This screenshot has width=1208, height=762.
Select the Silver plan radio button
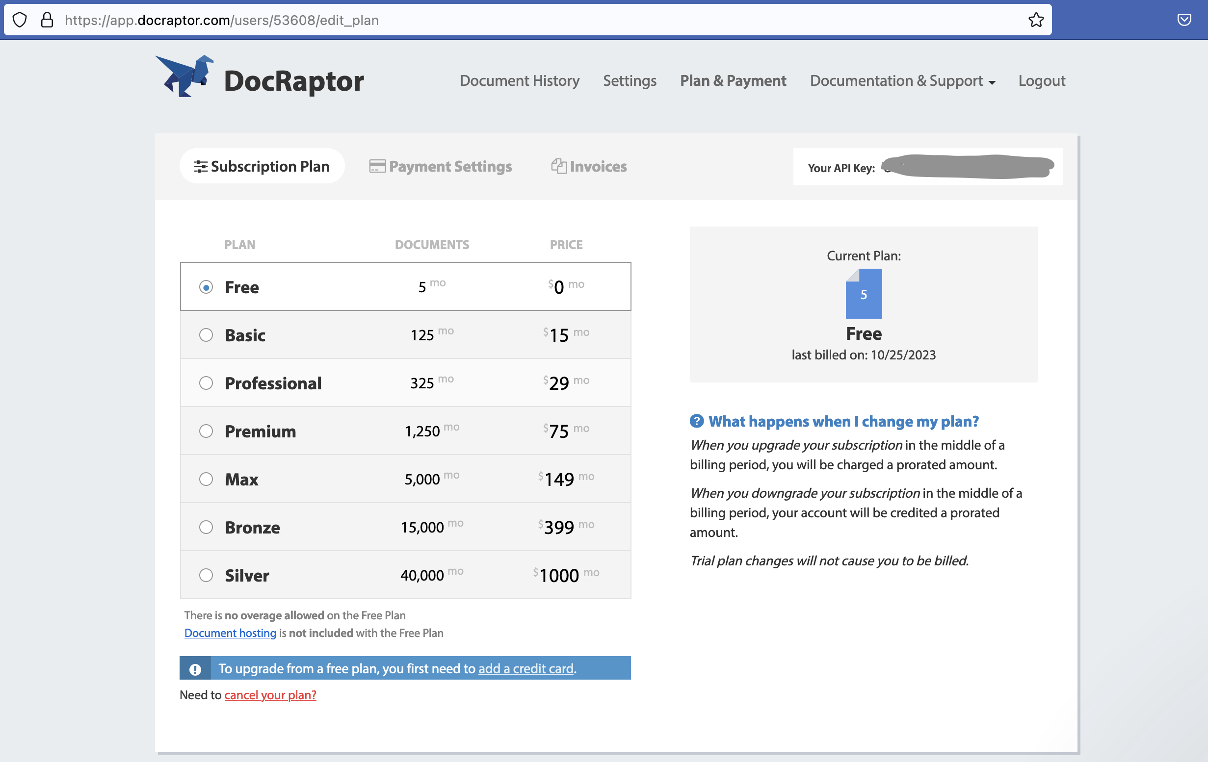pos(206,575)
